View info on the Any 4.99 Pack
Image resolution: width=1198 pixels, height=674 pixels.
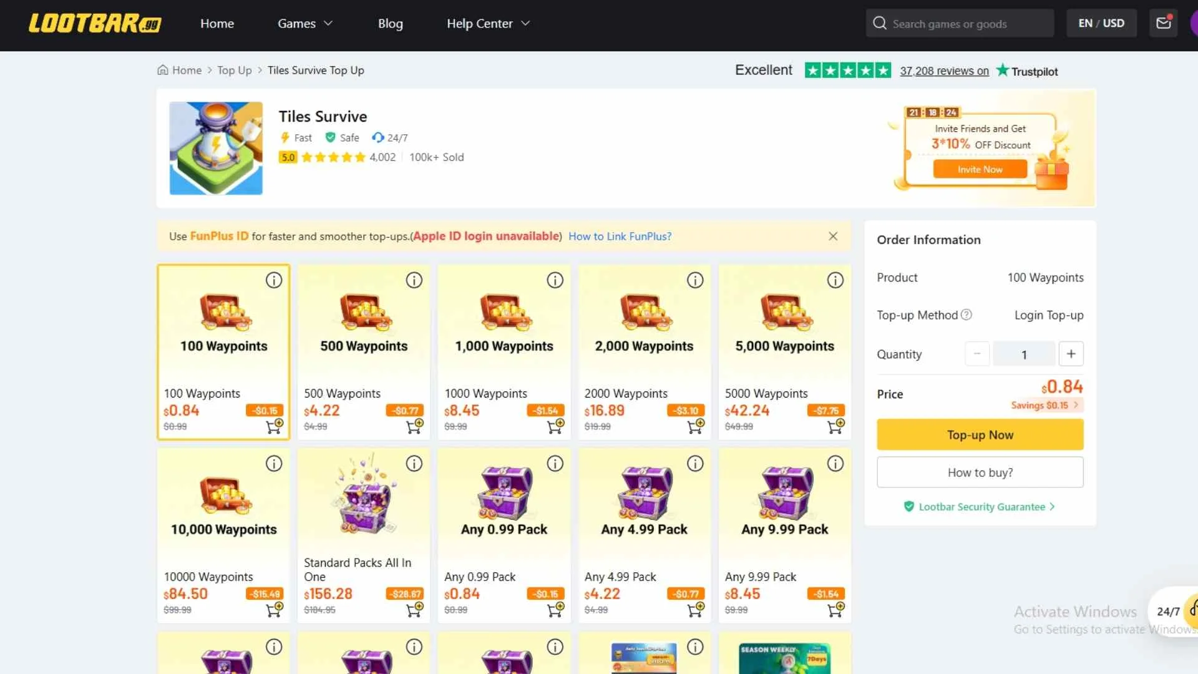click(x=695, y=463)
